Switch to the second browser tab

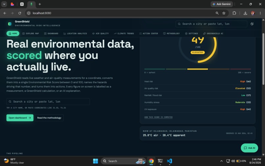[22, 4]
